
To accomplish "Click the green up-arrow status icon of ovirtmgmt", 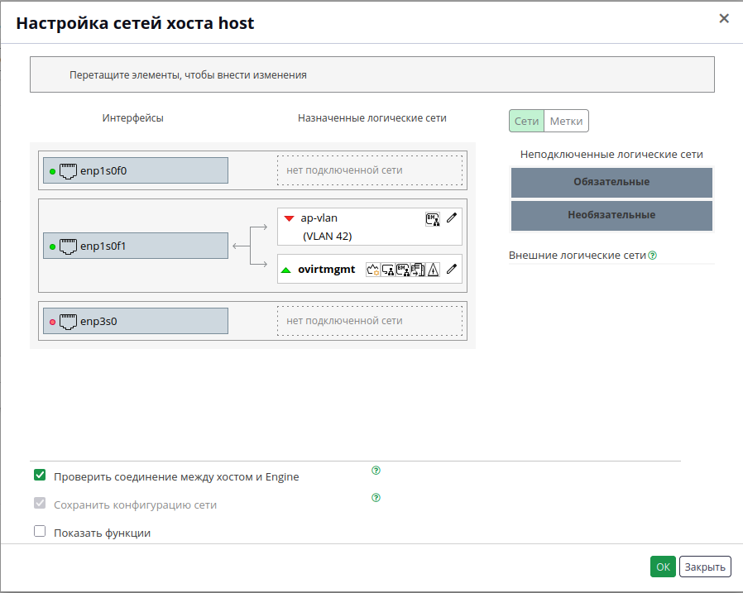I will [x=285, y=270].
